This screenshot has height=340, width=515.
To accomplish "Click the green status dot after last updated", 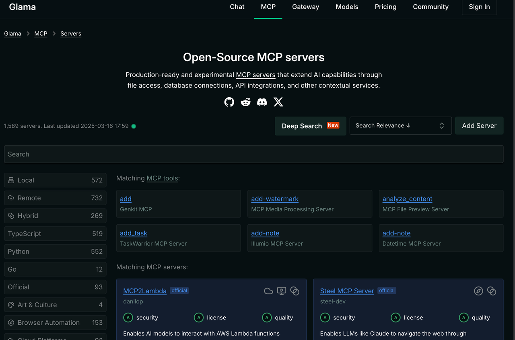I will click(134, 126).
